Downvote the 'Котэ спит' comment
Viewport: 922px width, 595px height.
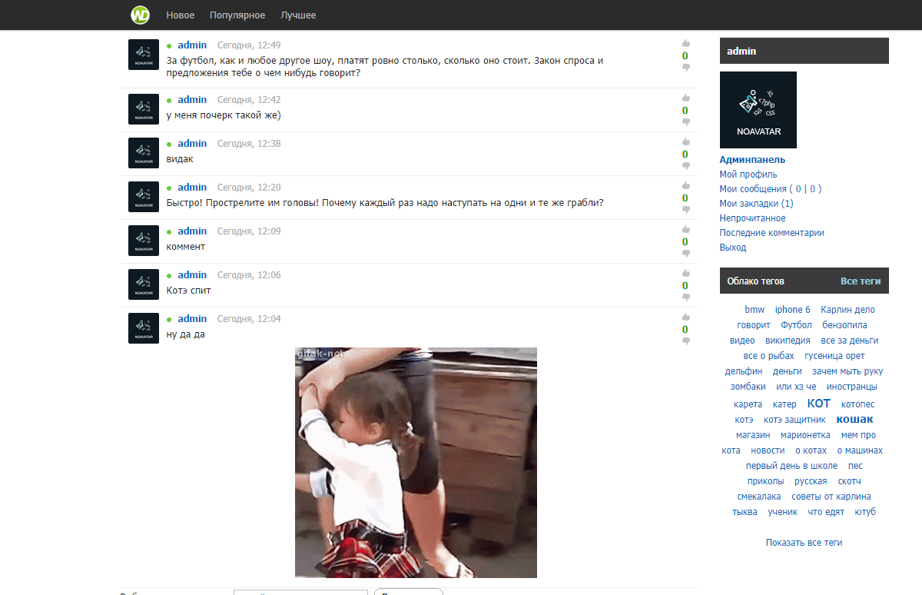686,297
